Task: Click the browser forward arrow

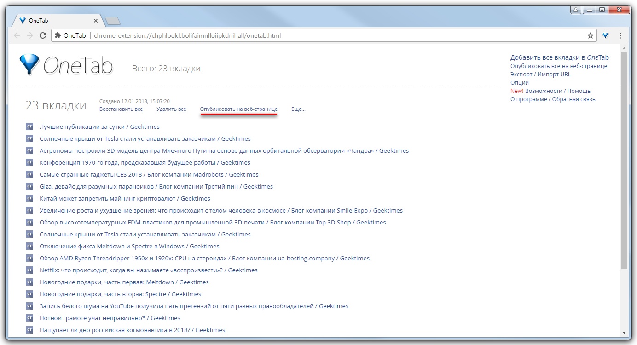Action: pos(30,35)
